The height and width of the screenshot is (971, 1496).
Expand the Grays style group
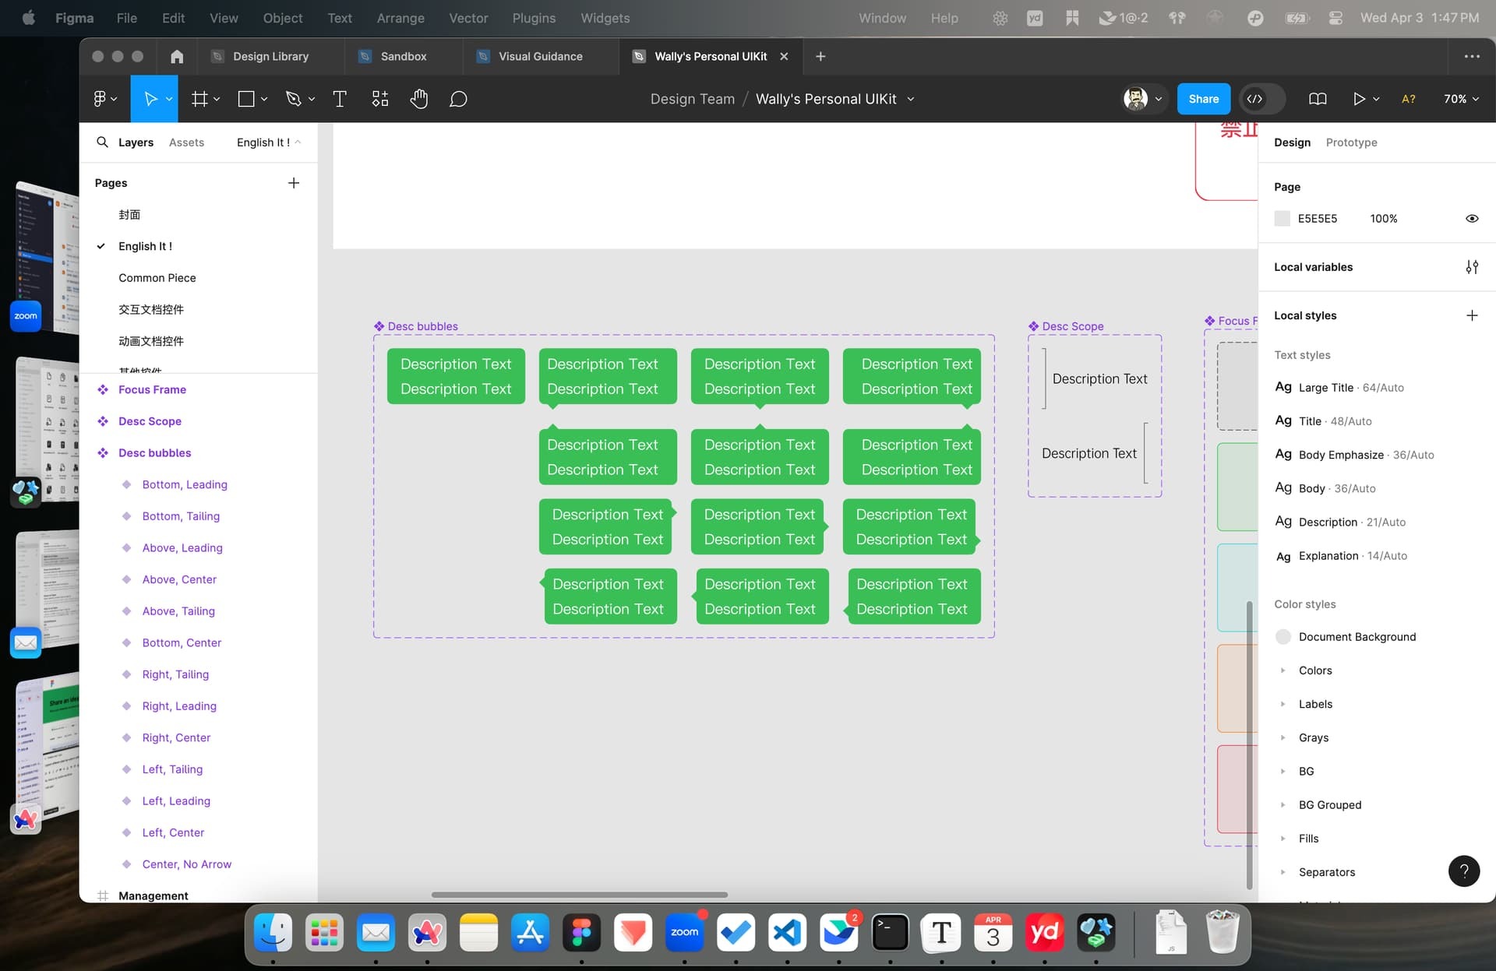1283,737
